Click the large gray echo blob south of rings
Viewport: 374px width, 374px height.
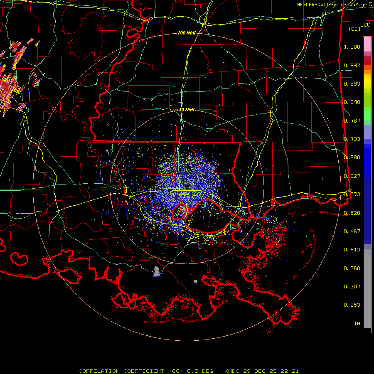157,272
